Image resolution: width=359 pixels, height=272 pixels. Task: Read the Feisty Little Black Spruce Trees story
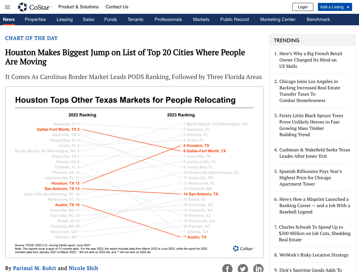click(311, 125)
